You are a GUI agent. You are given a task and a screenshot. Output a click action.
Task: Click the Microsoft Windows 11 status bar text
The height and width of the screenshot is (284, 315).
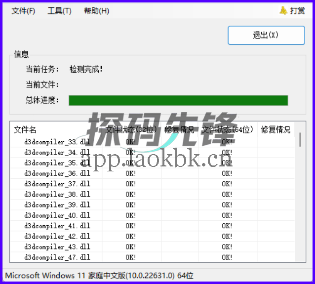(99, 276)
